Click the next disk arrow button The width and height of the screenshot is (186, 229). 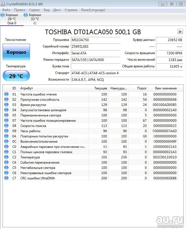[180, 31]
